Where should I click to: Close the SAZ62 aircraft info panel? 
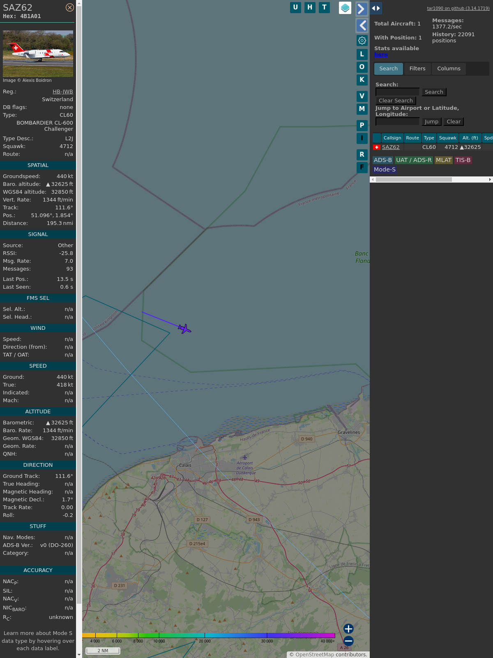point(70,7)
